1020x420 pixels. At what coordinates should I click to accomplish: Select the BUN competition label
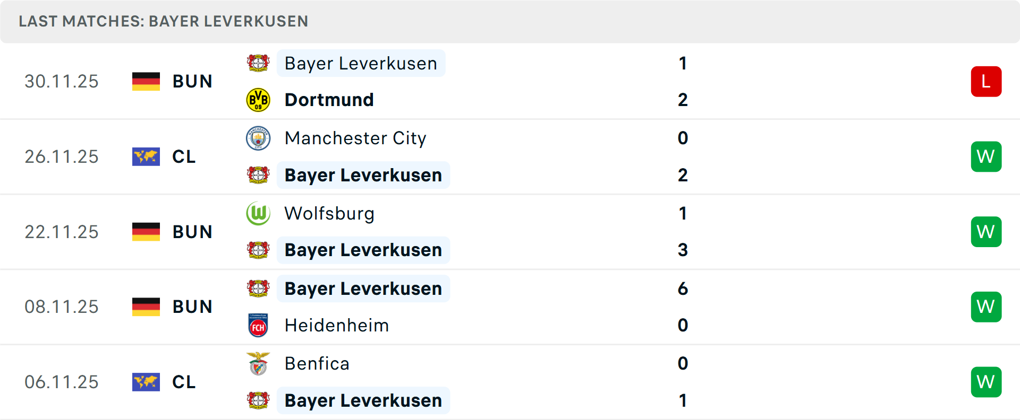192,81
